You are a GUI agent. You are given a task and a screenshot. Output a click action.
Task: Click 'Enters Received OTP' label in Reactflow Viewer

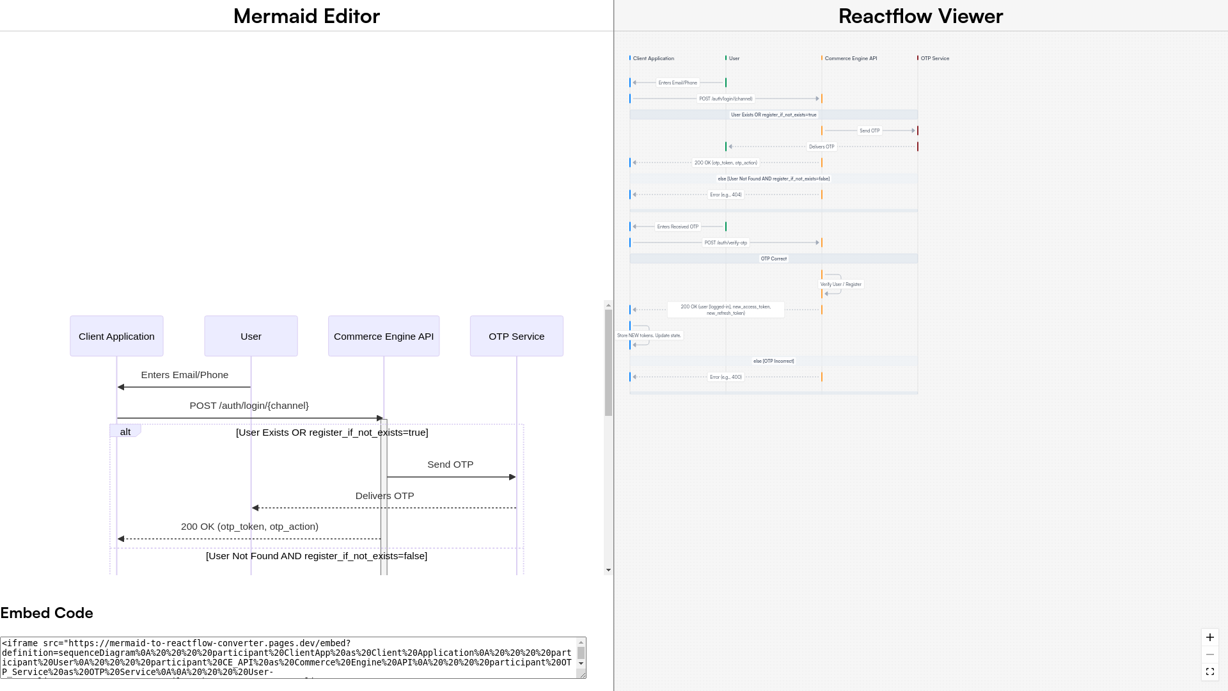pos(678,226)
